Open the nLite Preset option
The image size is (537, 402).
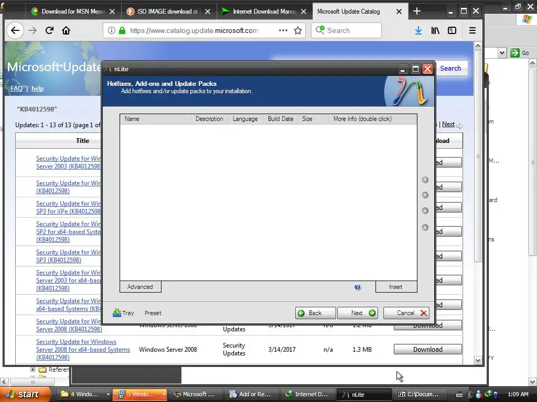[x=153, y=313]
